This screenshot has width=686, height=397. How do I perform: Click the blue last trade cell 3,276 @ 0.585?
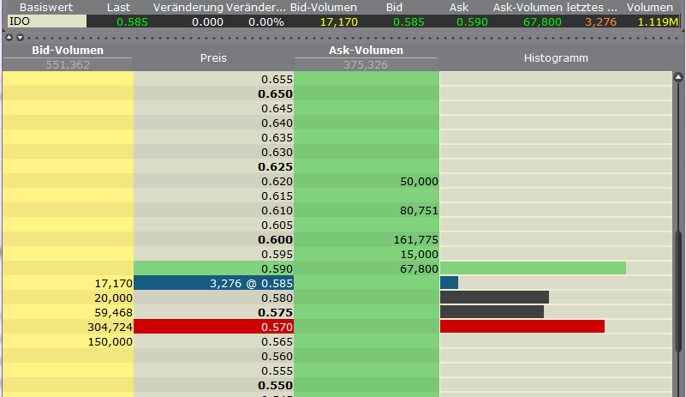click(213, 283)
